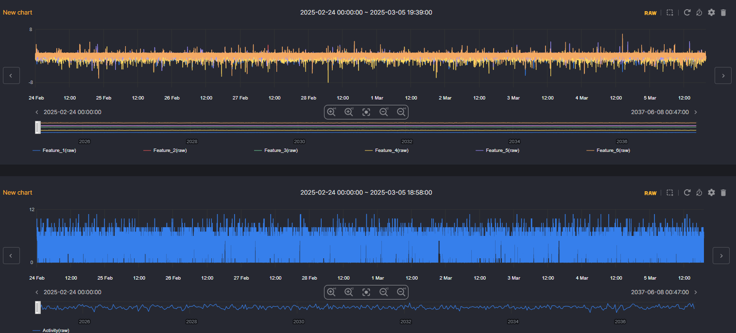Refresh the top New chart
Viewport: 736px width, 333px height.
(687, 12)
